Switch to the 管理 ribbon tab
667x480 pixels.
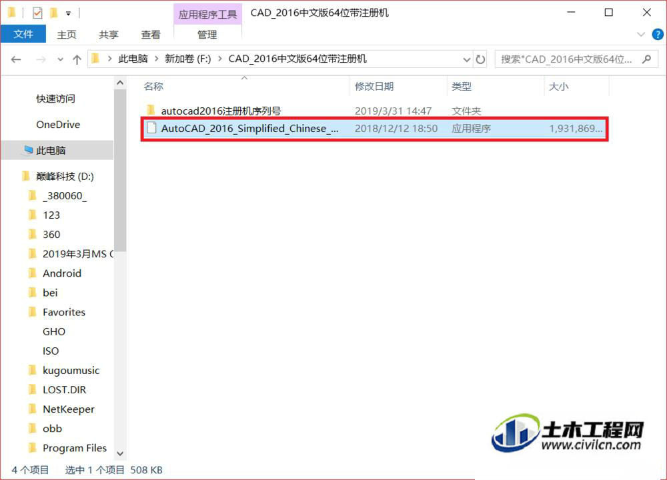(207, 35)
